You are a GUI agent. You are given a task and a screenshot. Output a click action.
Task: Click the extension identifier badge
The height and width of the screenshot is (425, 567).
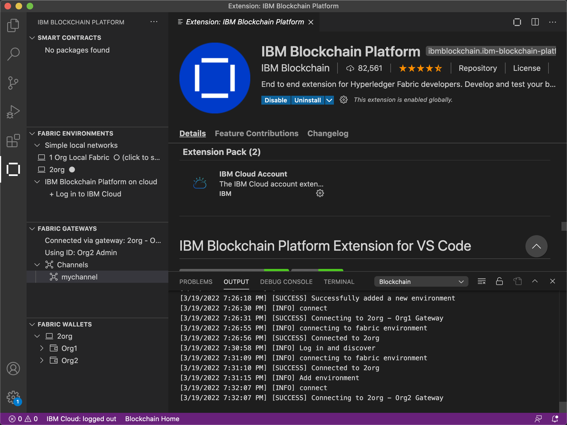coord(491,51)
